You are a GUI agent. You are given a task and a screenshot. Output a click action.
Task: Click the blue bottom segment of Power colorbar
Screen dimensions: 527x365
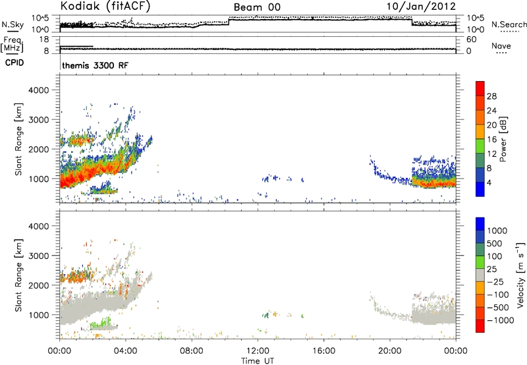click(x=480, y=189)
